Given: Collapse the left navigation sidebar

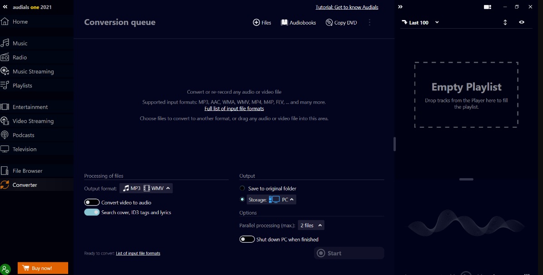Looking at the screenshot, I should pos(5,6).
